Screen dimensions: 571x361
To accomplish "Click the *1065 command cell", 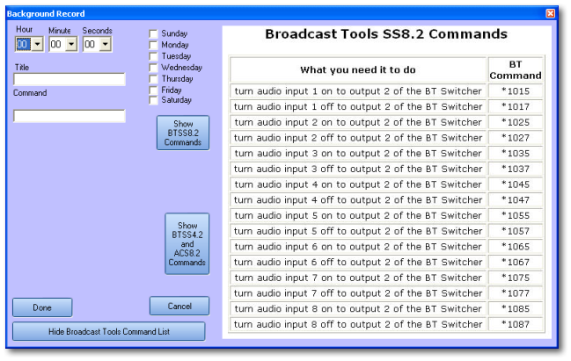I will (x=516, y=247).
